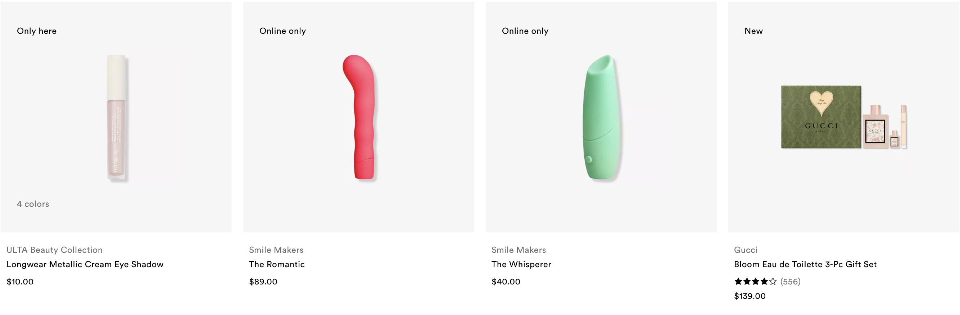Open The Whisperer product image
The image size is (960, 315).
click(601, 118)
